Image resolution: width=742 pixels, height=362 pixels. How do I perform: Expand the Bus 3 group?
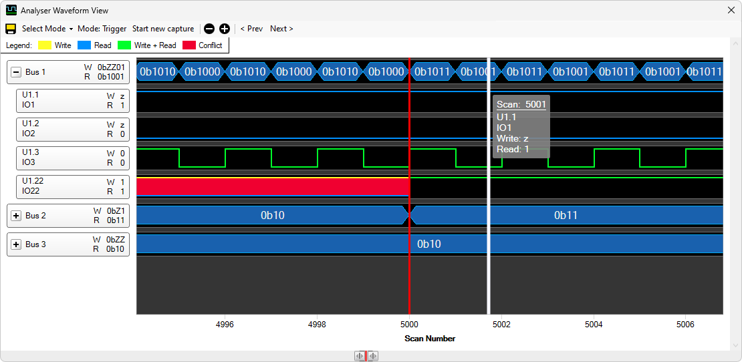(x=17, y=244)
